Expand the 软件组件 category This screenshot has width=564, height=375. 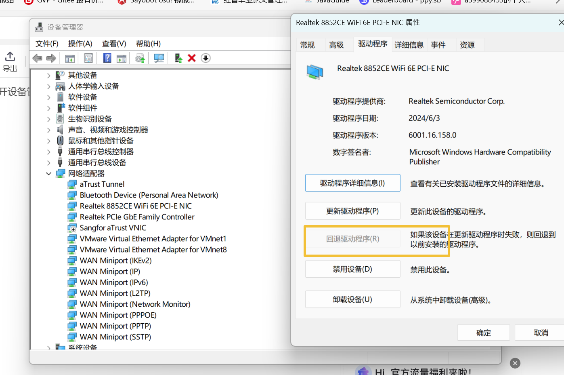(x=49, y=108)
